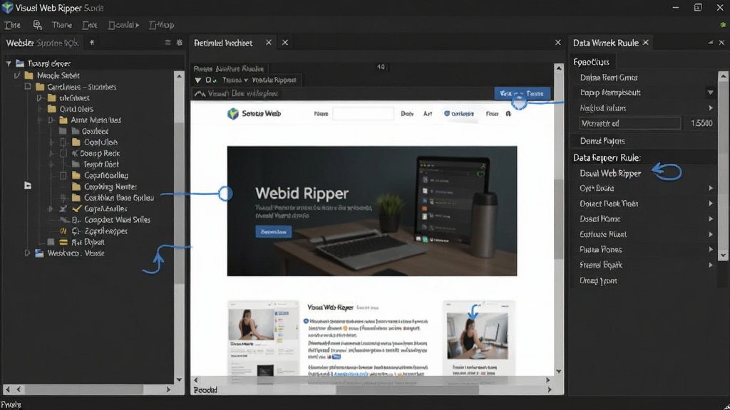Click the tree panel horizontal scrollbar right arrow

168,389
